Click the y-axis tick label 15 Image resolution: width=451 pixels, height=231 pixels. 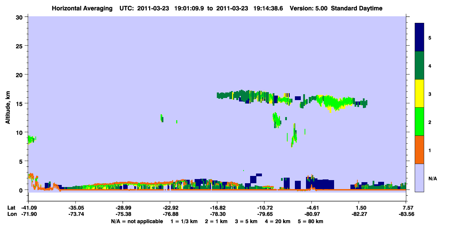coord(20,104)
